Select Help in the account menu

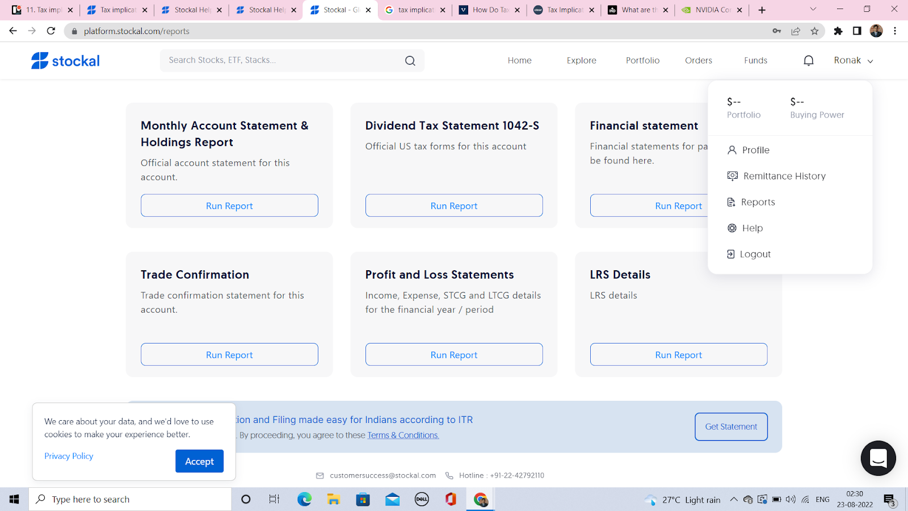[x=745, y=228]
